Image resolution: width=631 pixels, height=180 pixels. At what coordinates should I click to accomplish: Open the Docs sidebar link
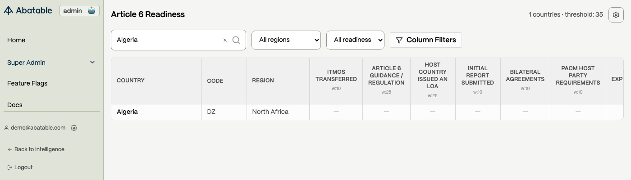15,105
